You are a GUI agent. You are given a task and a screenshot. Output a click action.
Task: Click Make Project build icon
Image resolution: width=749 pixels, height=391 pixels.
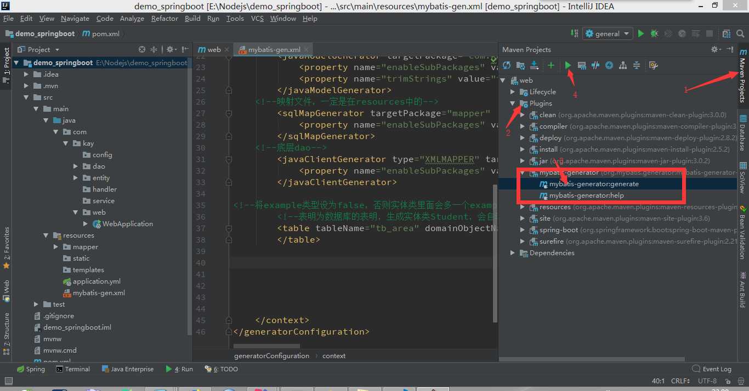(x=574, y=33)
